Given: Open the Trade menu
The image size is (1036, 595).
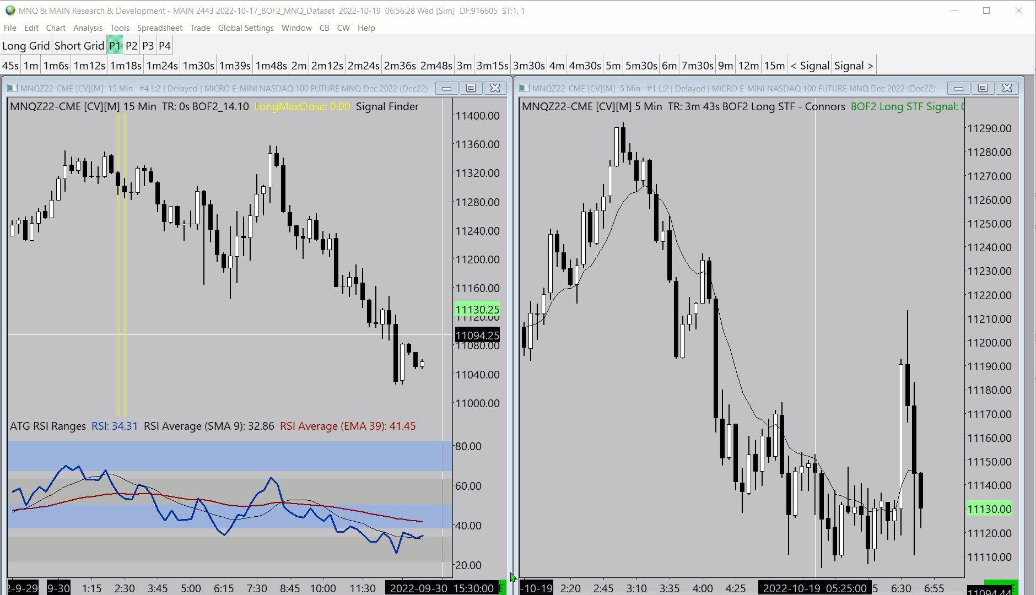Looking at the screenshot, I should coord(200,28).
